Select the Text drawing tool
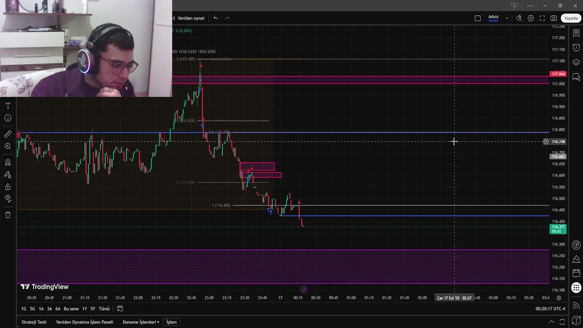Image resolution: width=583 pixels, height=328 pixels. [x=8, y=106]
